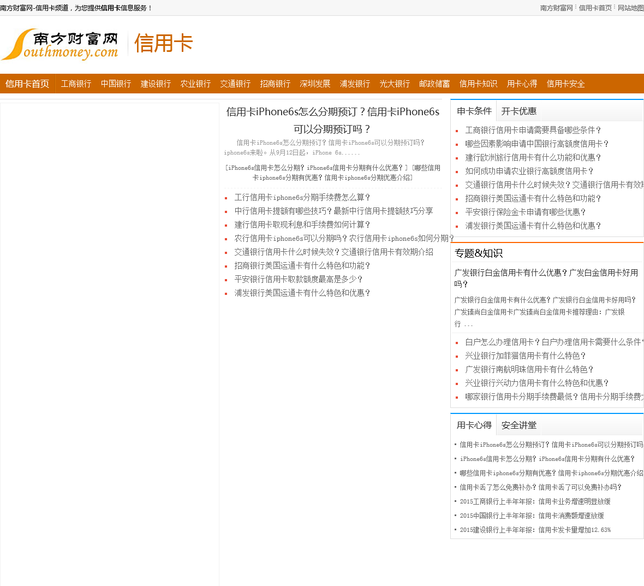Image resolution: width=644 pixels, height=586 pixels.
Task: Go to 浦发银行 section
Action: 355,84
